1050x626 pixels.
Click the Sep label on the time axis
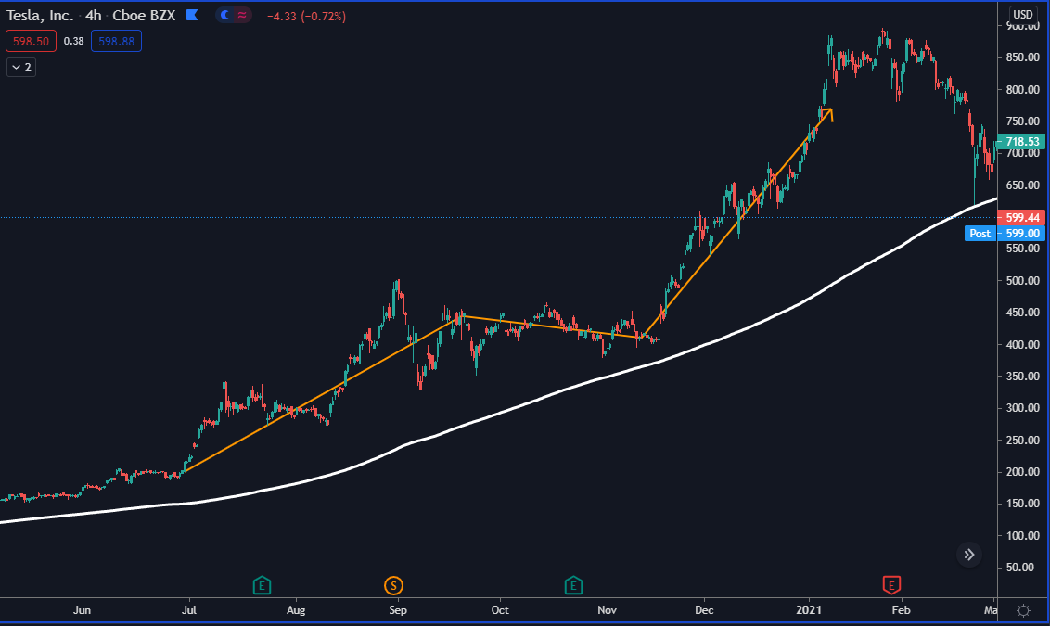398,610
